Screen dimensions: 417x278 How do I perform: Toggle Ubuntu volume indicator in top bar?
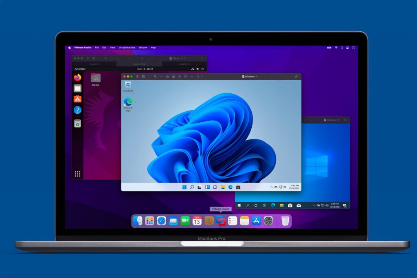click(198, 69)
